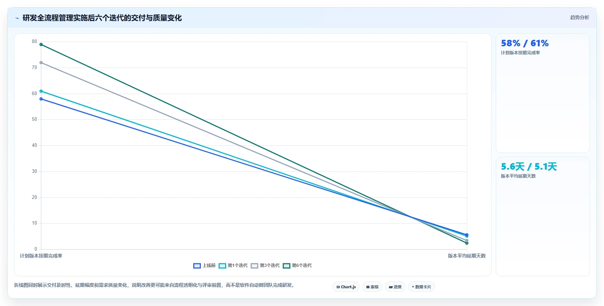Click the y-axis tick label 20
The image size is (604, 306).
click(x=34, y=197)
